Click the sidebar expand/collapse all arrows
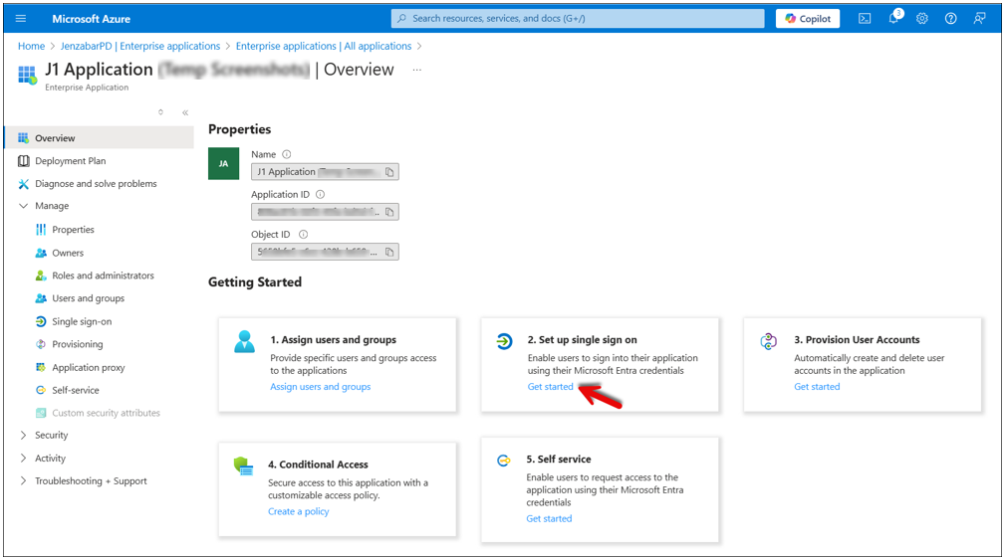 [x=160, y=112]
